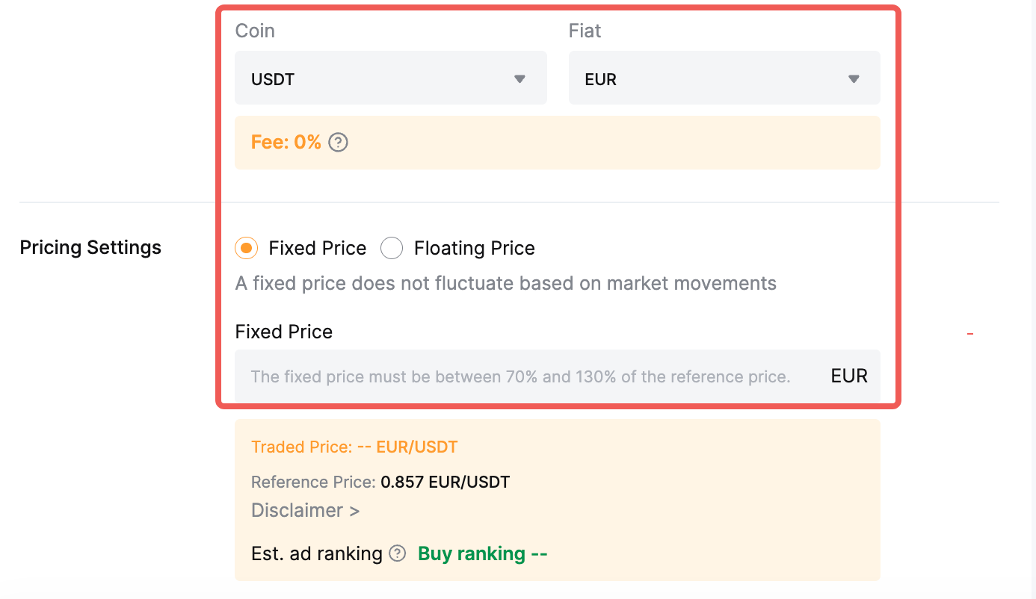Screen dimensions: 1036x599
Task: Click the Fiat field label
Action: [x=585, y=31]
